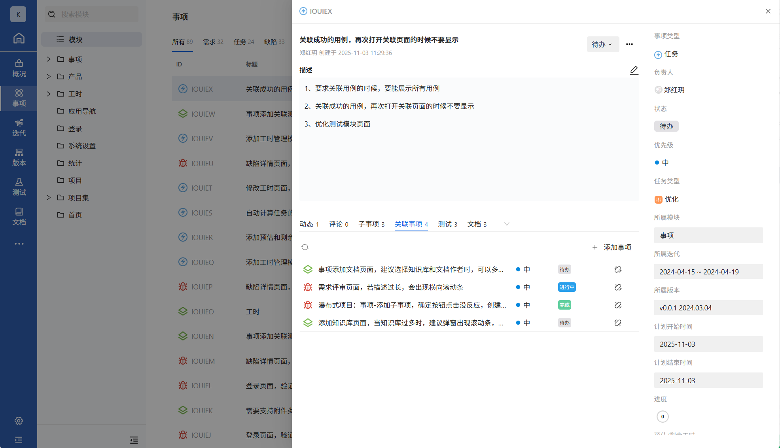This screenshot has width=780, height=448.
Task: Unlink the first related item row
Action: point(618,270)
